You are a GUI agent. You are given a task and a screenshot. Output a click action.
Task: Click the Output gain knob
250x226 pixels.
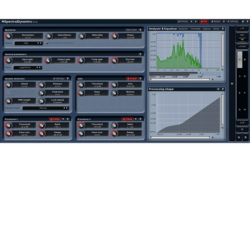pos(48,61)
